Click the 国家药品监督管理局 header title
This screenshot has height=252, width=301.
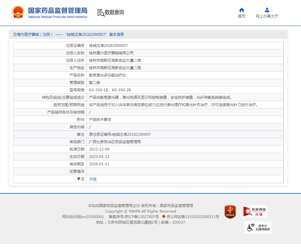tap(57, 10)
